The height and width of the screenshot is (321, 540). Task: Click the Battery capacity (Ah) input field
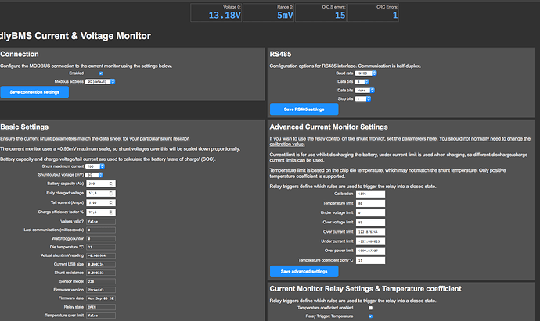pyautogui.click(x=101, y=184)
